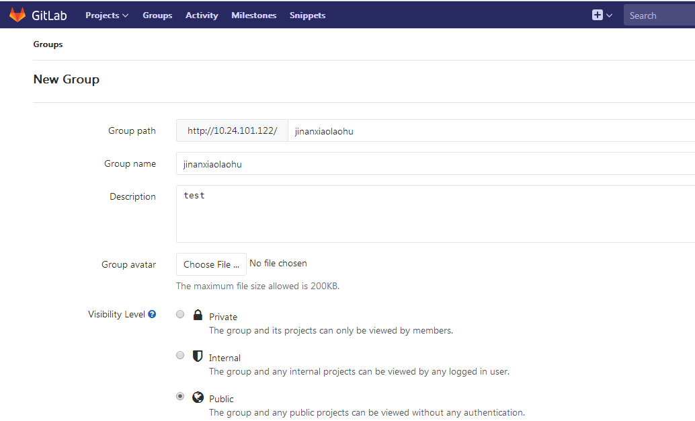Viewport: 695px width, 421px height.
Task: Click the Internal shield icon
Action: point(198,356)
